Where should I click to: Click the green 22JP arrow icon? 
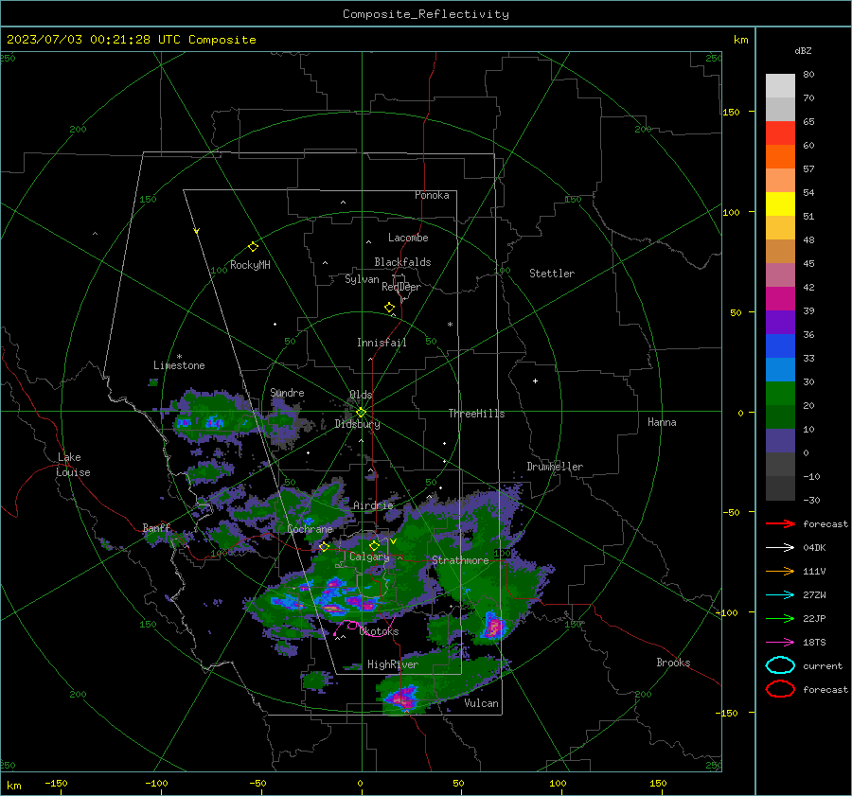(780, 618)
